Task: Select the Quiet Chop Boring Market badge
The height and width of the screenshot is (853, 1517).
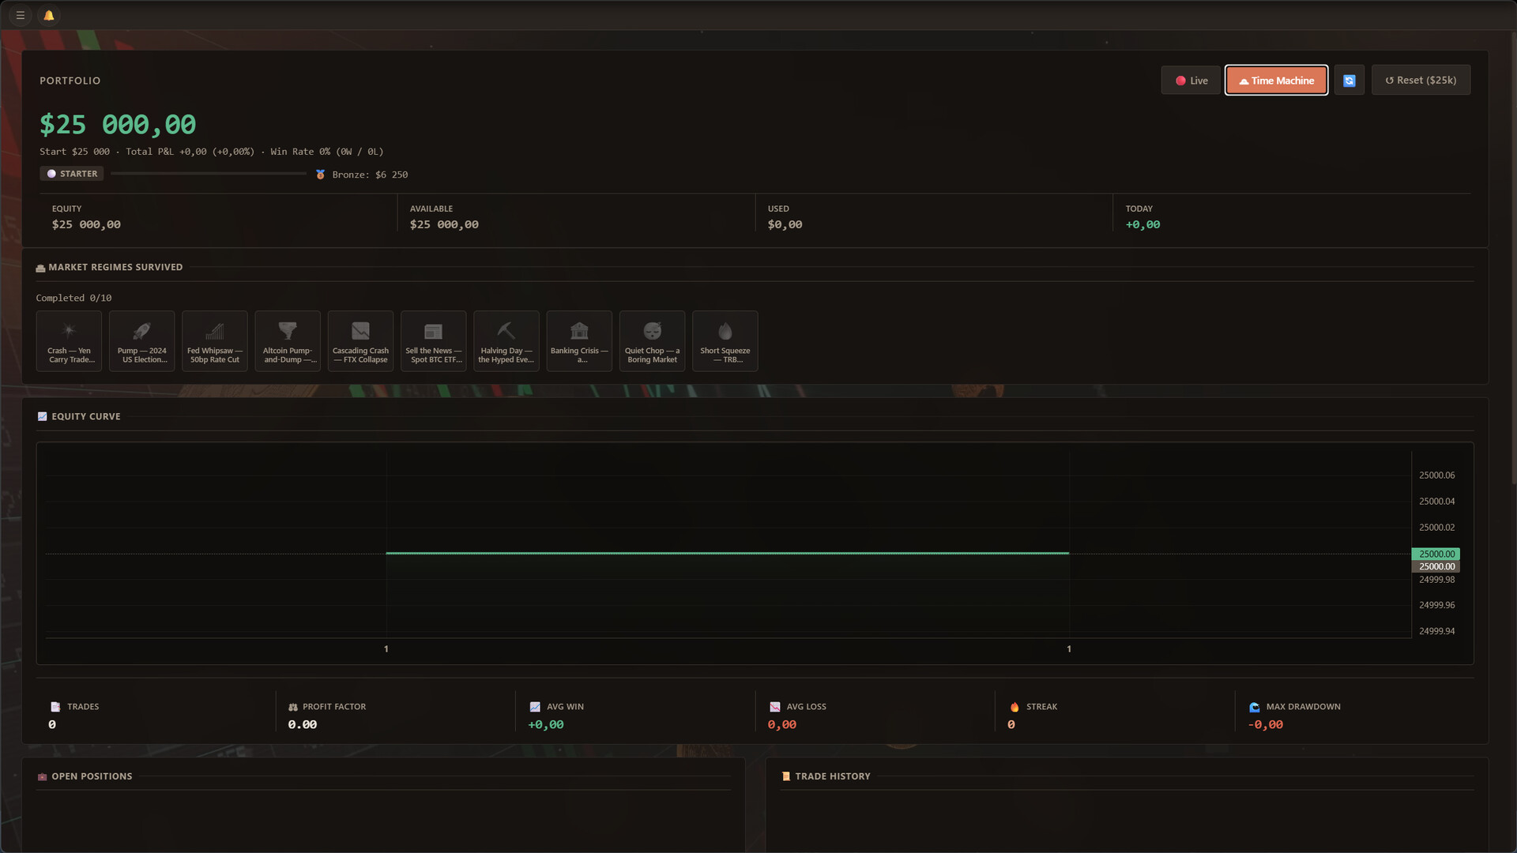Action: (653, 341)
